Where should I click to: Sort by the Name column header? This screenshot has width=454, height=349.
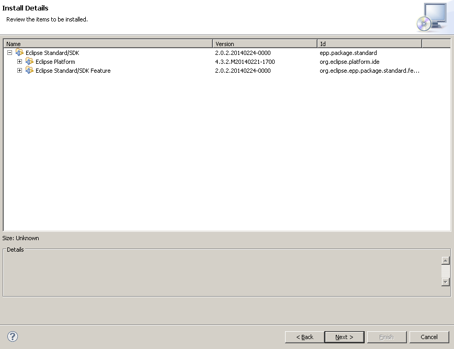click(x=108, y=44)
